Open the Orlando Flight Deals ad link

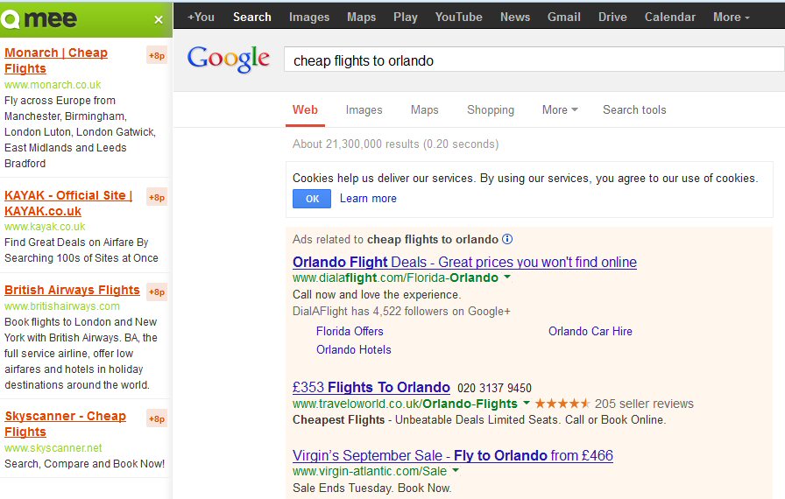(464, 262)
